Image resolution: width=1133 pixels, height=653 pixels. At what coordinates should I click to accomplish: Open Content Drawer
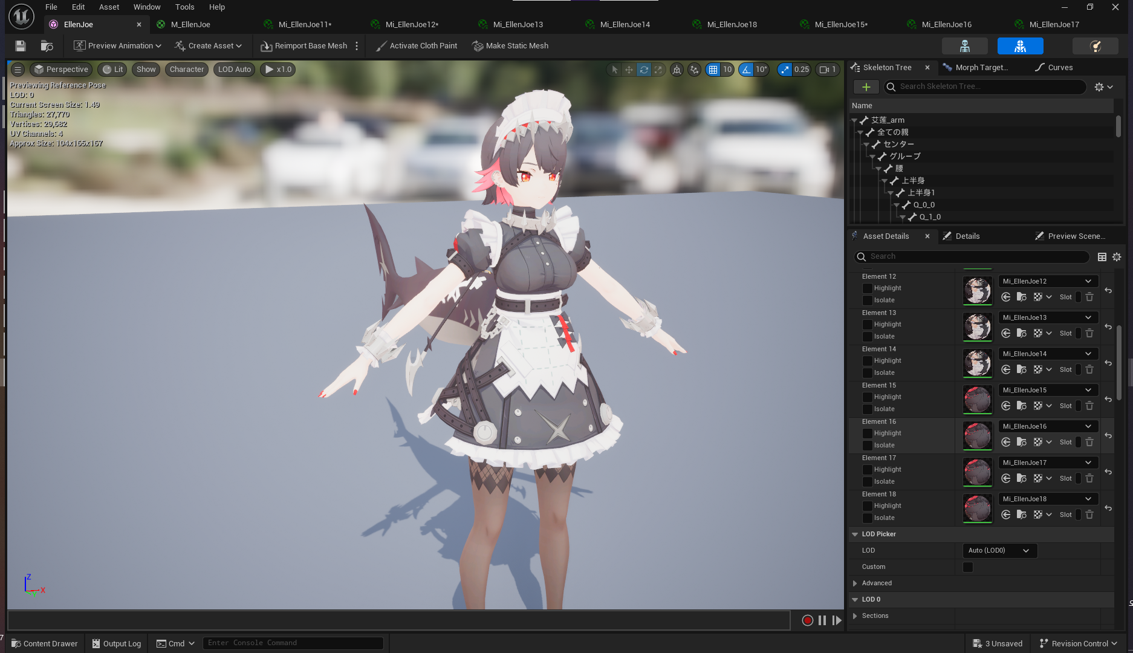[45, 643]
